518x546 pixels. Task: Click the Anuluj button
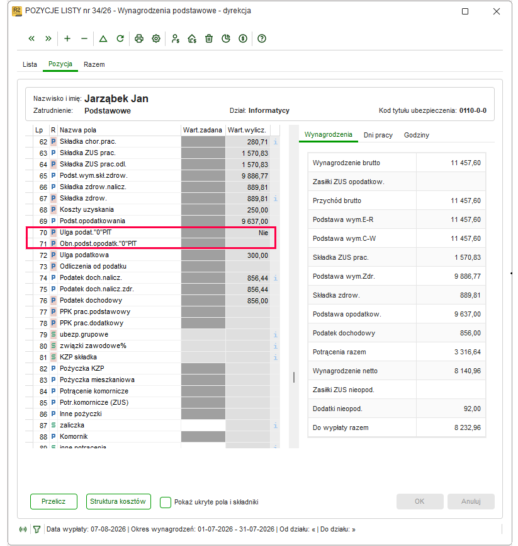tap(471, 501)
